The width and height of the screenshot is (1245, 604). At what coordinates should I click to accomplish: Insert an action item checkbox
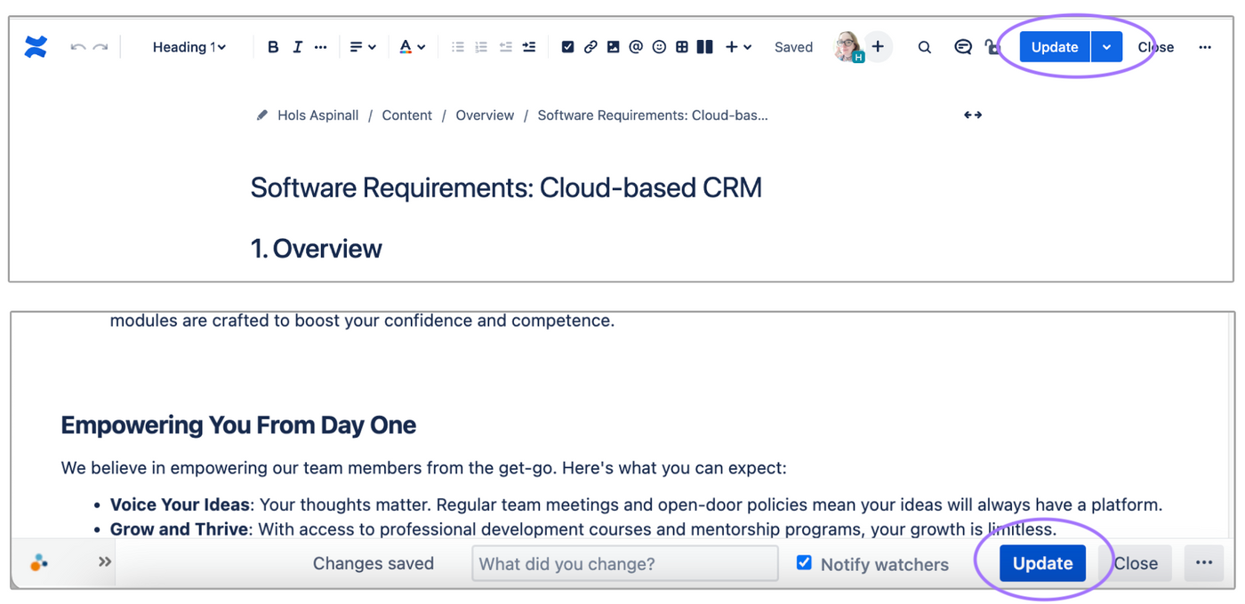[x=567, y=47]
